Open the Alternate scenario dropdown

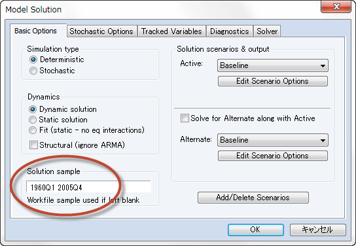273,140
